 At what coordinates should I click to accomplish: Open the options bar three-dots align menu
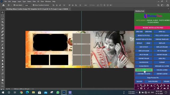86,5
